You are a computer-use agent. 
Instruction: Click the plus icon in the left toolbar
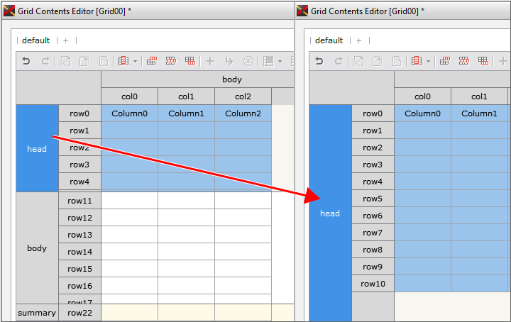[210, 61]
